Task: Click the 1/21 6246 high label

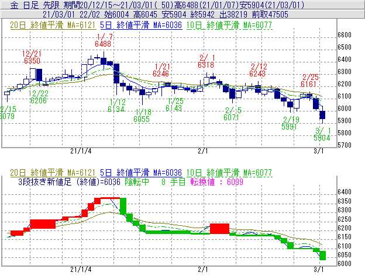Action: (161, 71)
